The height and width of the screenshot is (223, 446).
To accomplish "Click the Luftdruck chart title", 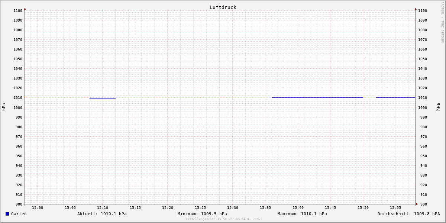I will 223,7.
